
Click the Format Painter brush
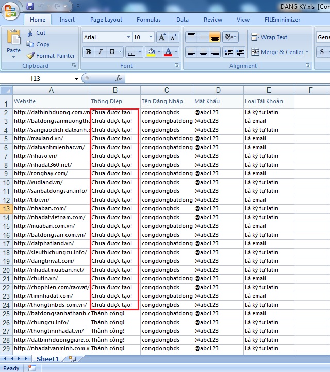pyautogui.click(x=30, y=56)
